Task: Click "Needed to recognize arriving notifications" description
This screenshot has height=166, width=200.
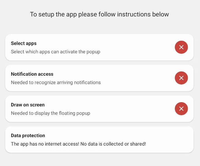Action: coord(56,82)
